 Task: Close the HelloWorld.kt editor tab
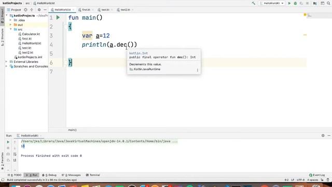[x=73, y=10]
